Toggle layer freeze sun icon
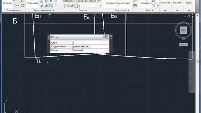 click(68, 6)
